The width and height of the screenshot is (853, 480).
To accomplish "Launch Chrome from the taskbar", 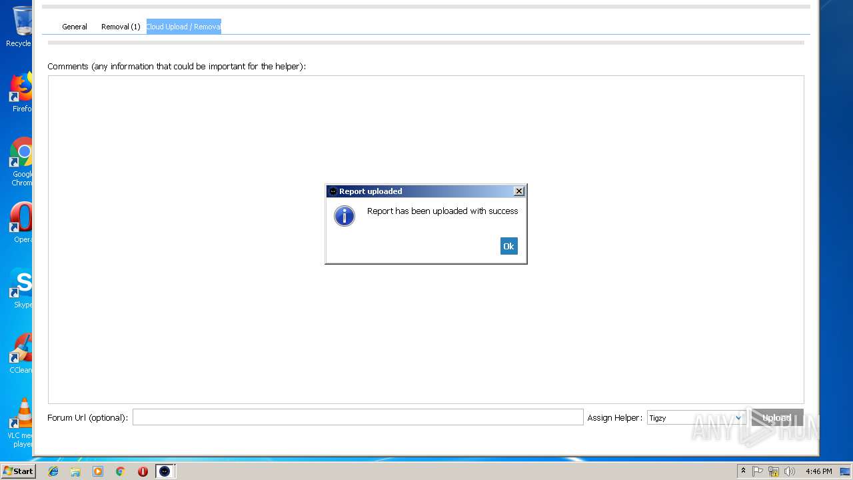I will tap(121, 471).
